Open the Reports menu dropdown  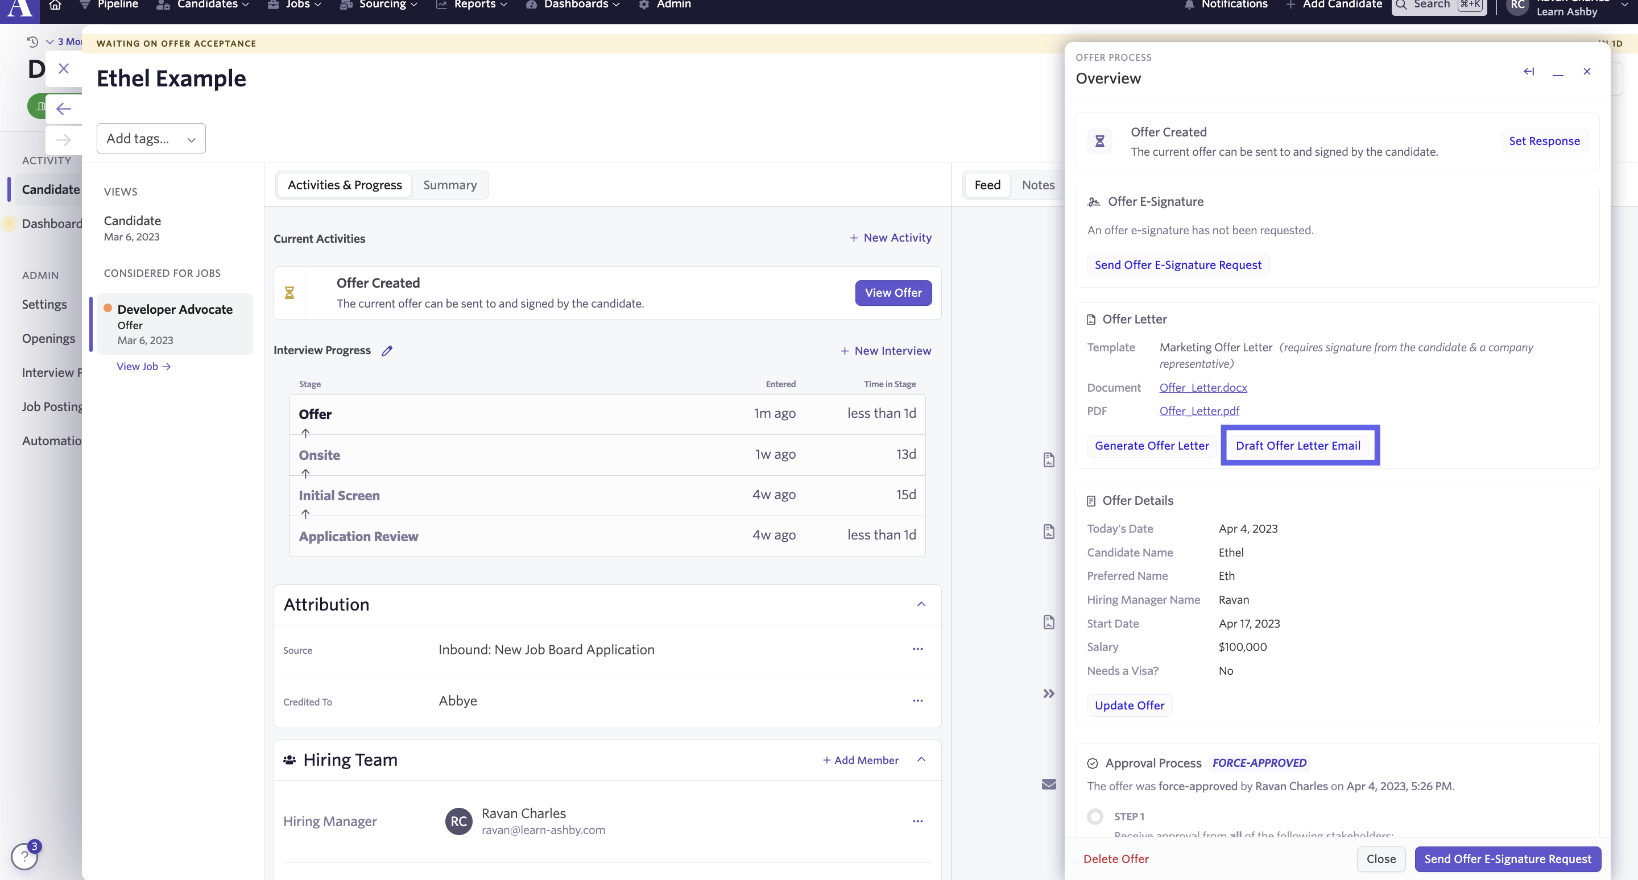click(471, 5)
